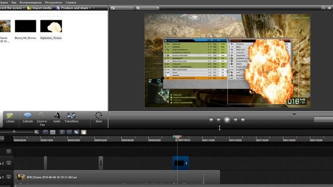Jump to previous clip button

tap(211, 119)
